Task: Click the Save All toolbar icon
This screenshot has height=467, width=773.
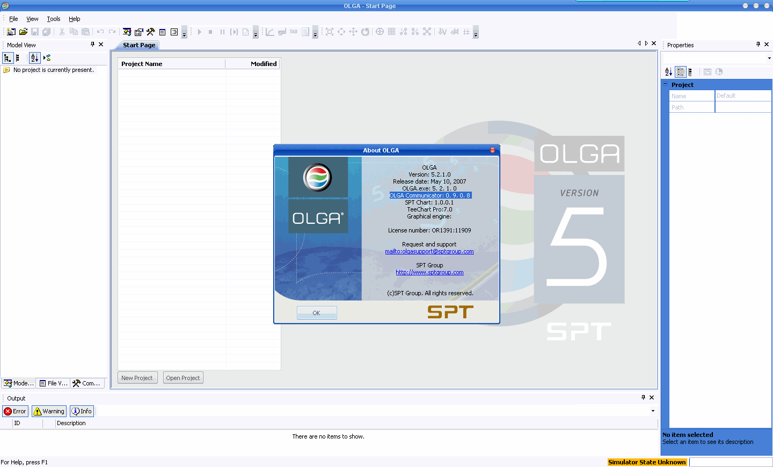Action: 47,32
